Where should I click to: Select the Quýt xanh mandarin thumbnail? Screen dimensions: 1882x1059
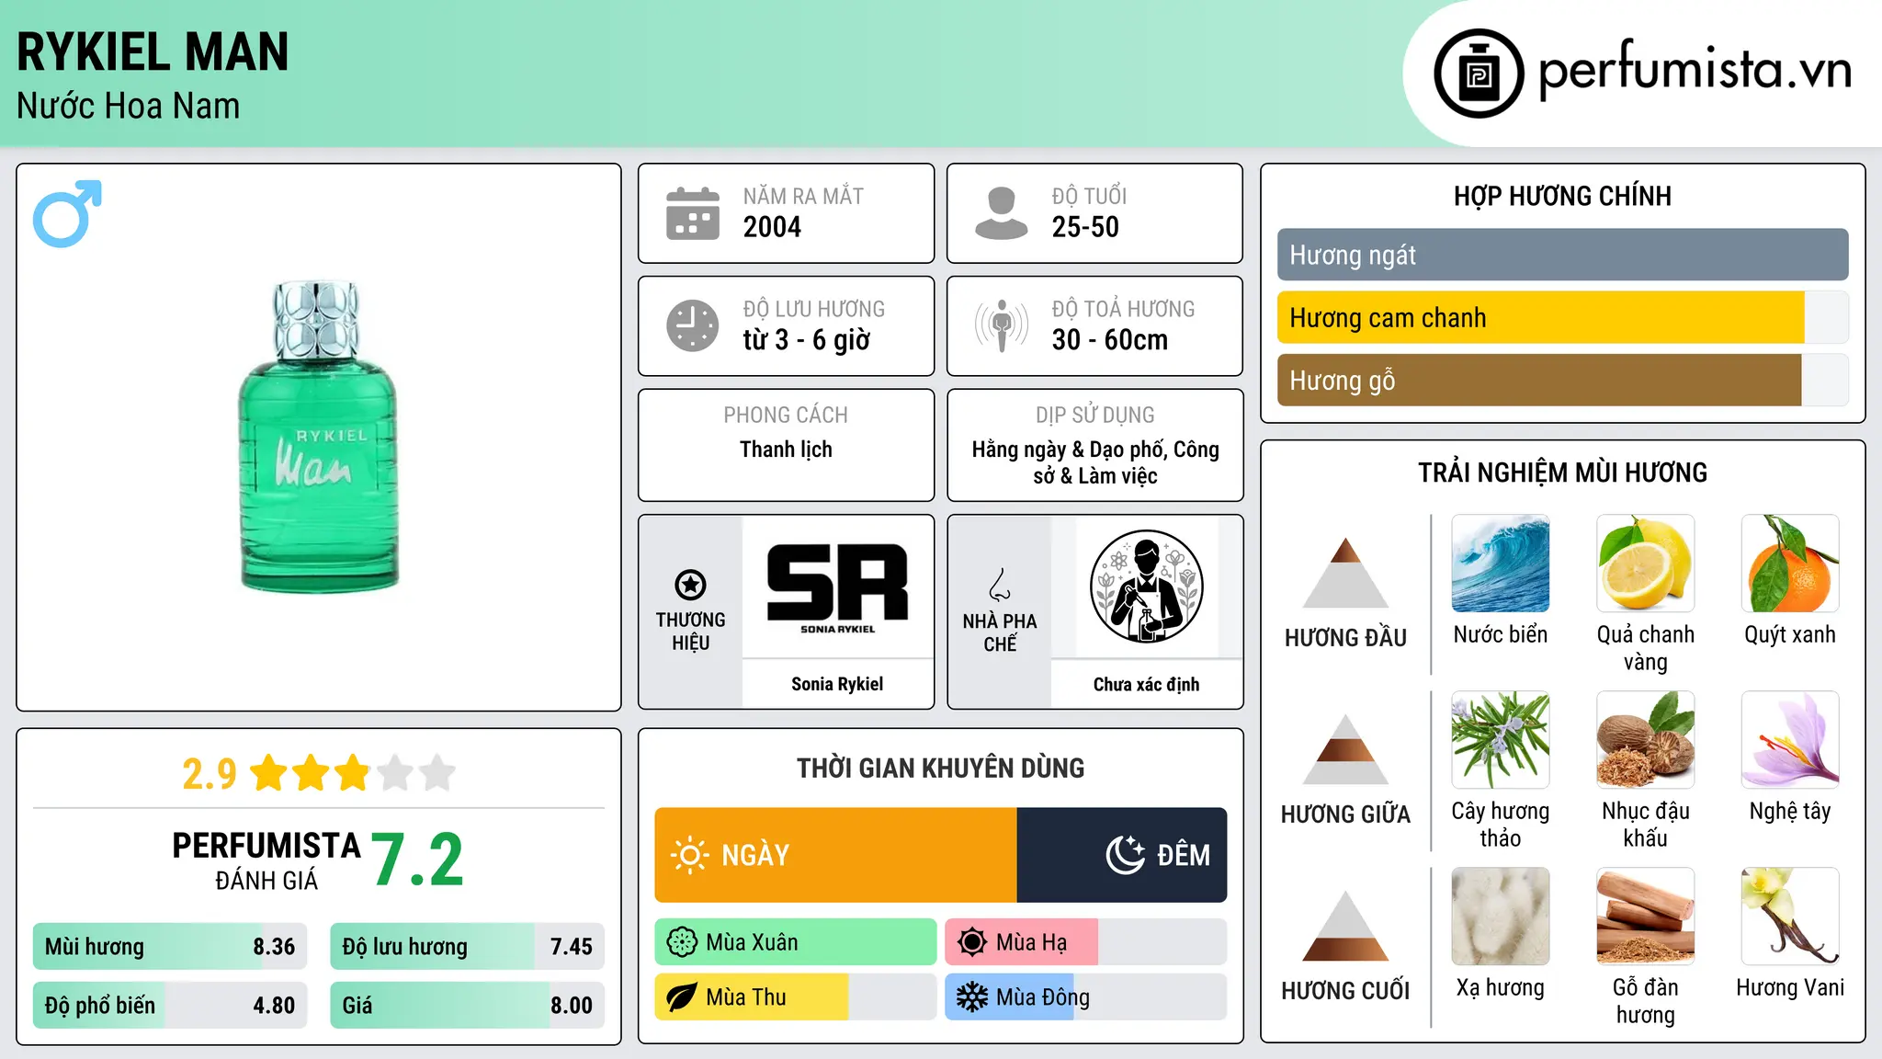pyautogui.click(x=1790, y=564)
